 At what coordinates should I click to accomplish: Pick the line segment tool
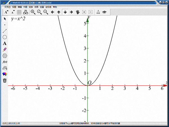[5, 31]
